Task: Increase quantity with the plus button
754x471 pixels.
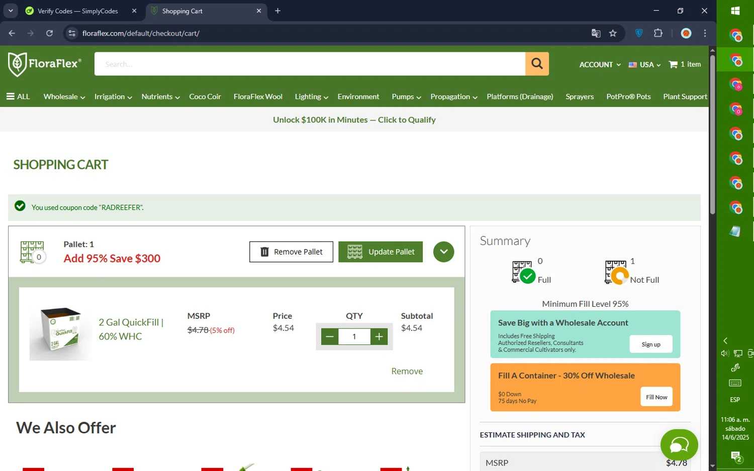Action: [x=379, y=336]
